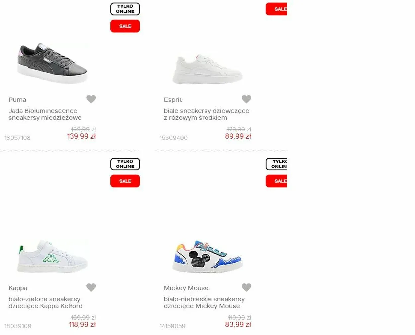Click the Puma brand name

[17, 100]
